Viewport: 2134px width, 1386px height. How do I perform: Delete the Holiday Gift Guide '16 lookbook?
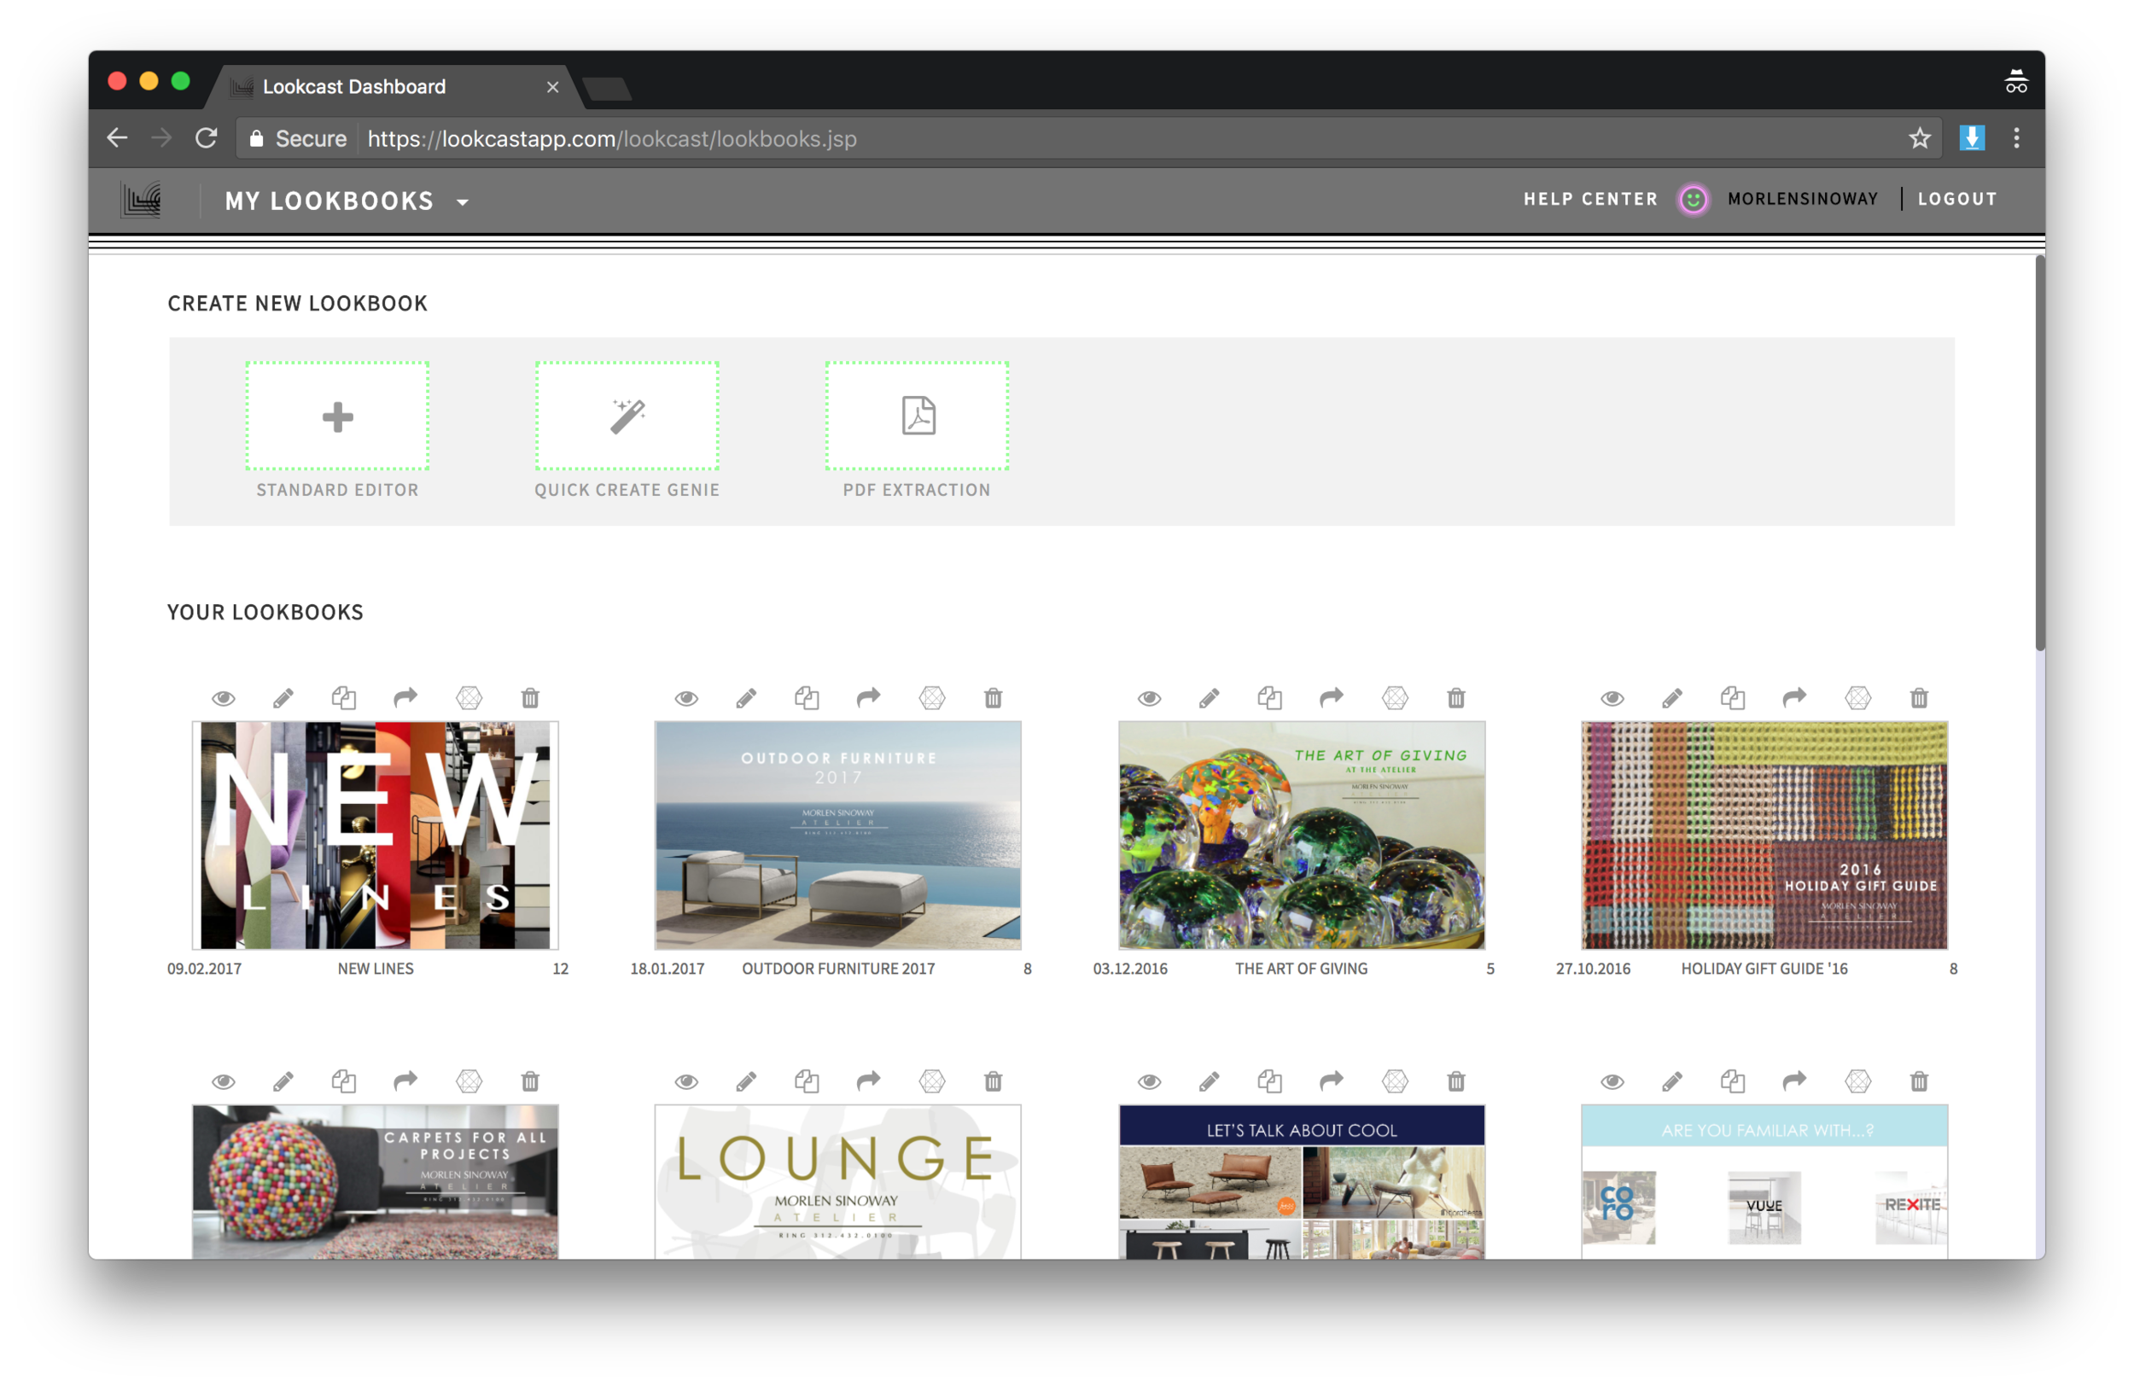1919,697
